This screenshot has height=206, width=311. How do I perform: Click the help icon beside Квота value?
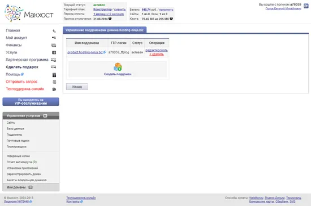(171, 19)
